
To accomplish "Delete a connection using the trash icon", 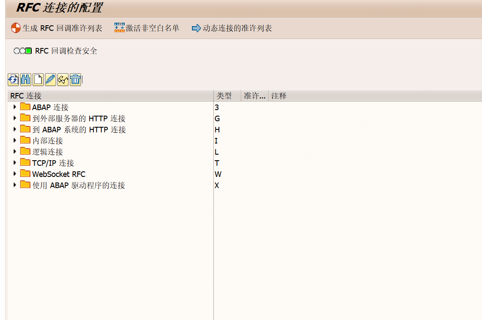I will (75, 80).
